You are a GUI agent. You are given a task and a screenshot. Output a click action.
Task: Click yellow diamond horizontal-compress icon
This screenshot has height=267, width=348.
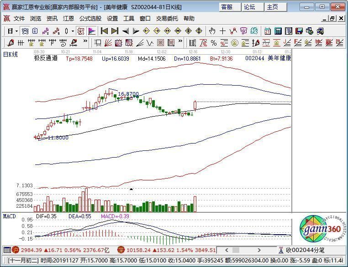(178, 31)
